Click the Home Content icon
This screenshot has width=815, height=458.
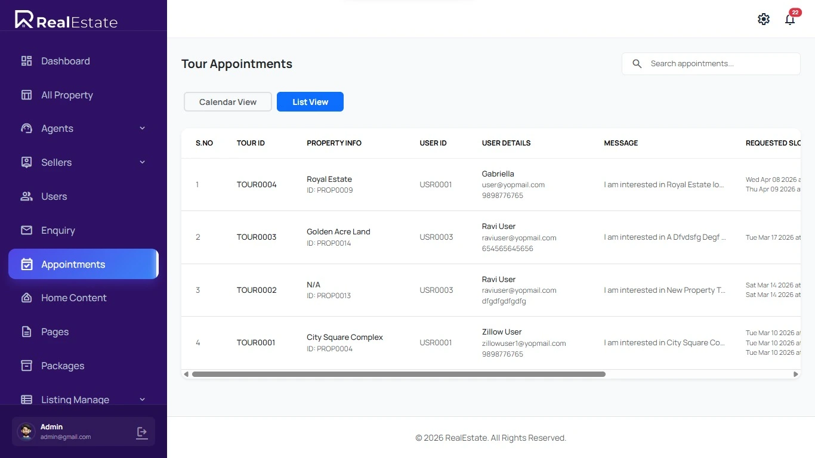tap(26, 298)
